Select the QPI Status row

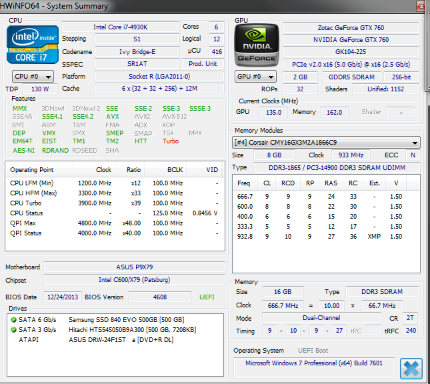pyautogui.click(x=115, y=233)
